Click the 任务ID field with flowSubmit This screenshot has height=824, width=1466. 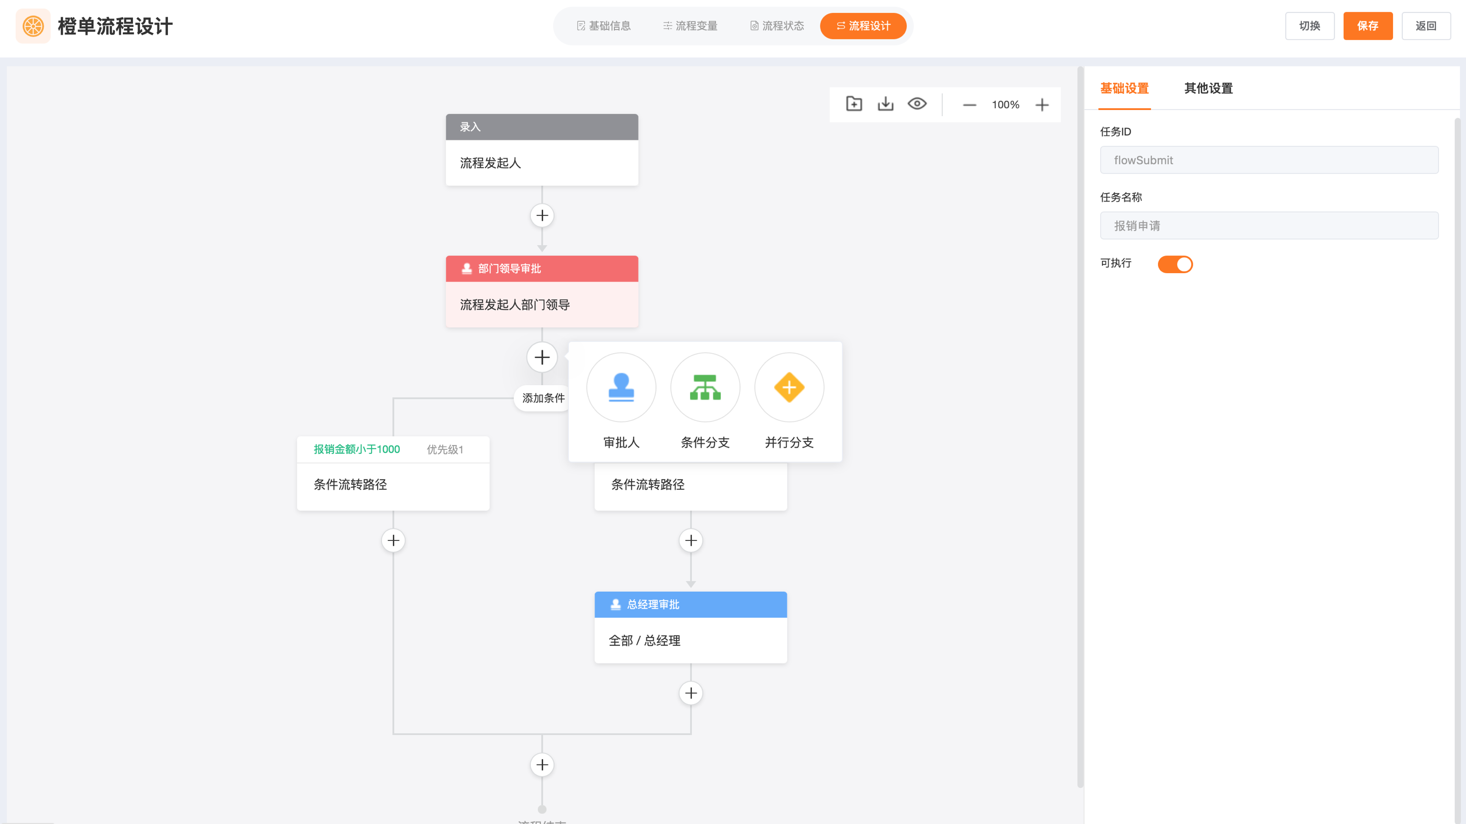pyautogui.click(x=1269, y=160)
